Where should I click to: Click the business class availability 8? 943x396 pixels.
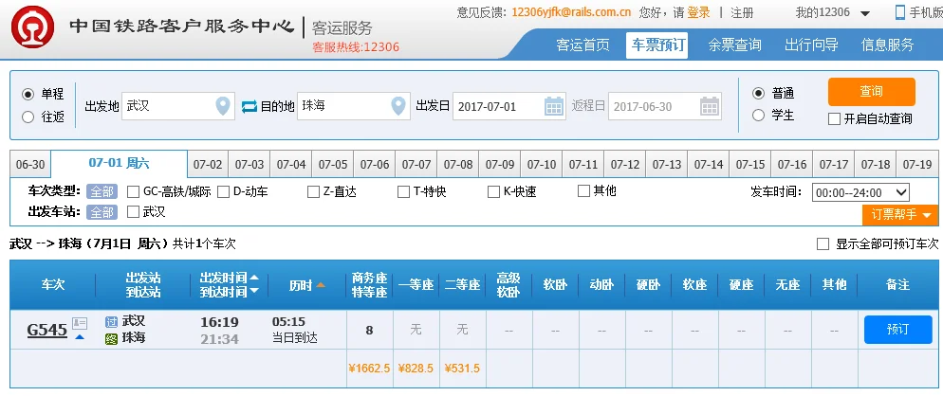(369, 330)
